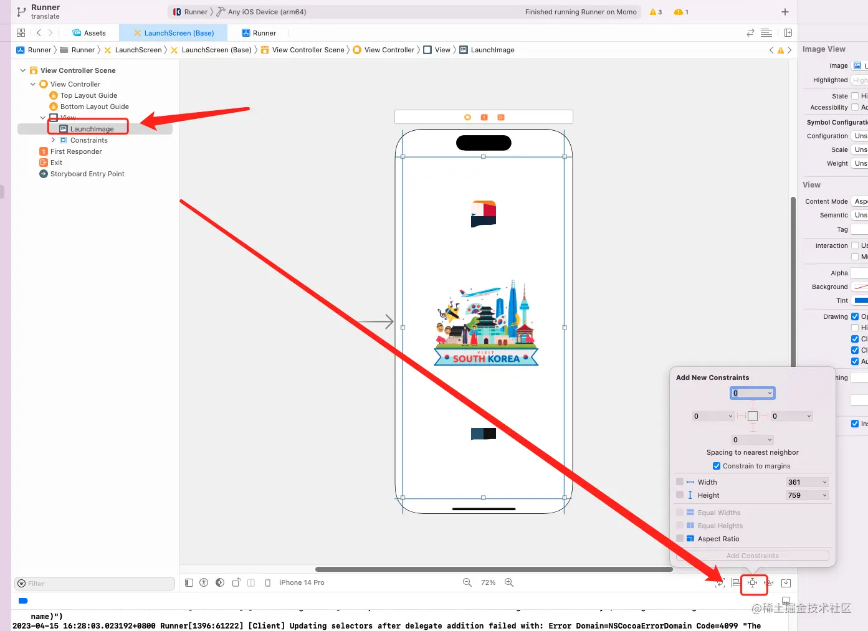Screen dimensions: 868x631
Task: Click Any iOS Device (arm64) destination
Action: pyautogui.click(x=262, y=12)
